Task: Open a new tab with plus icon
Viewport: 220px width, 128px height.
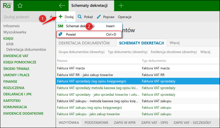Action: coord(121,5)
